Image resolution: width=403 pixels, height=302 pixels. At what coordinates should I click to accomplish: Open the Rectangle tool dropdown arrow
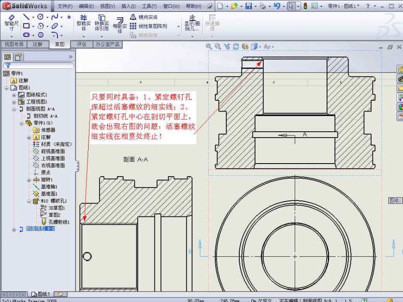pyautogui.click(x=33, y=26)
